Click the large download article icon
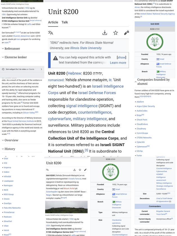The image size is (177, 236). point(105,33)
